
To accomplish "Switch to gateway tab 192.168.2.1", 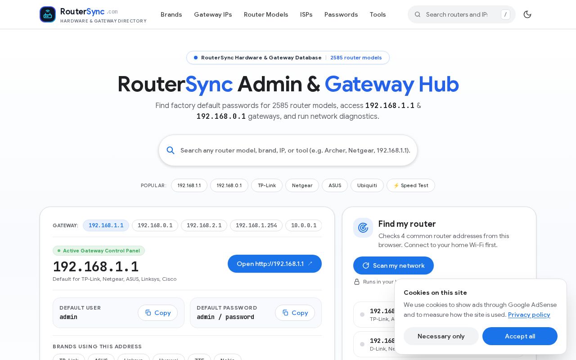I will 204,225.
